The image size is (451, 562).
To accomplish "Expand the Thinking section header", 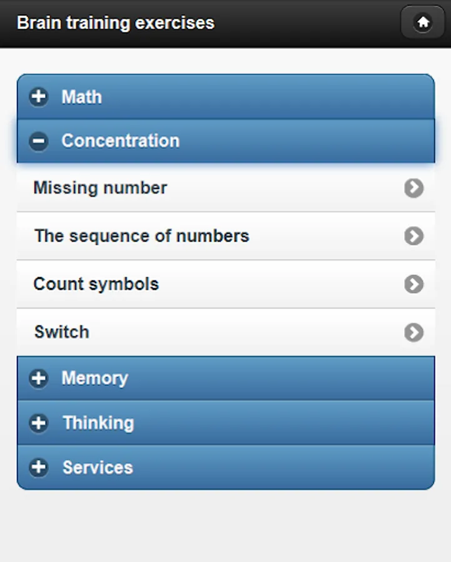I will [x=225, y=423].
